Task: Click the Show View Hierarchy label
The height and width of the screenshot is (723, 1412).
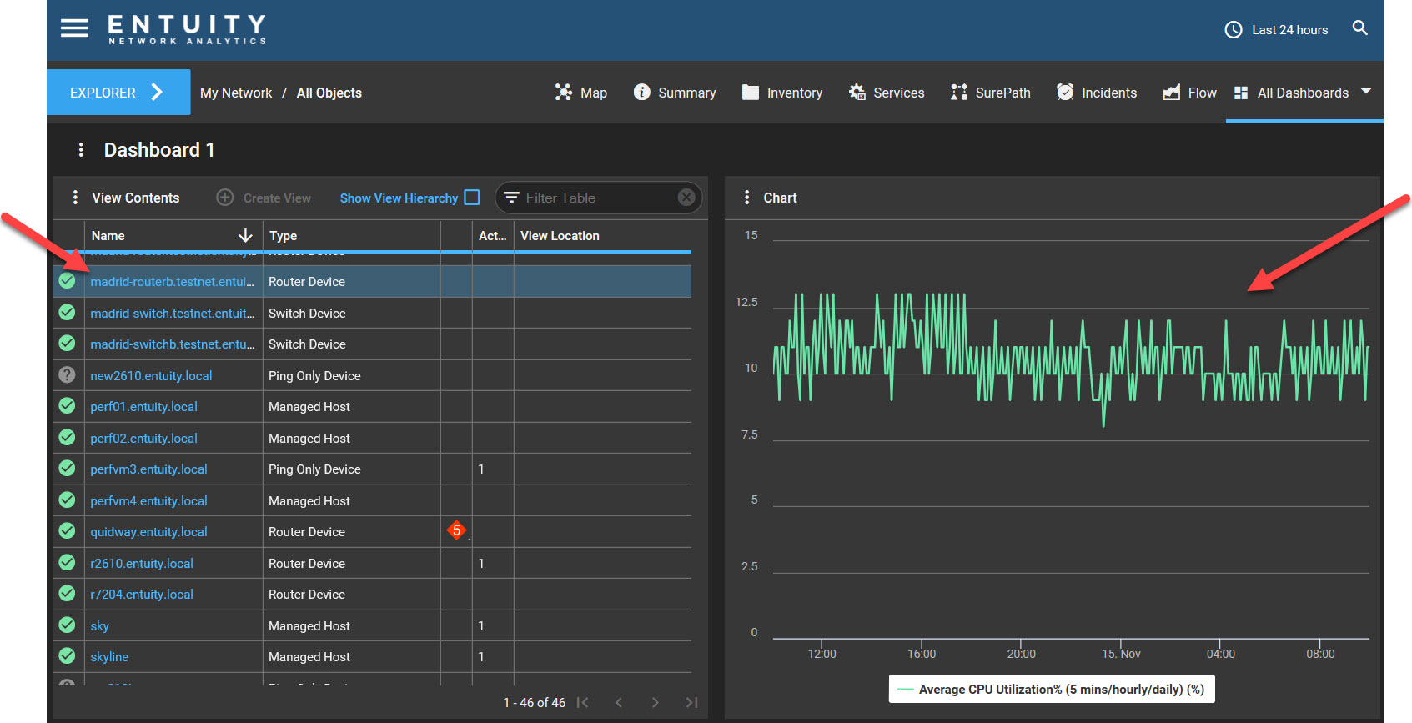Action: [399, 198]
